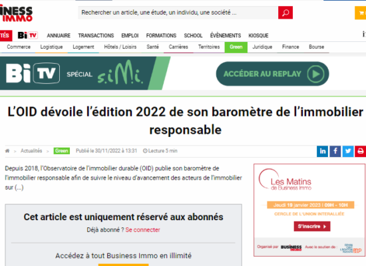366x266 pixels.
Task: Click 'Cercle de l'Union Interalliée' text in ad
Action: click(x=309, y=214)
